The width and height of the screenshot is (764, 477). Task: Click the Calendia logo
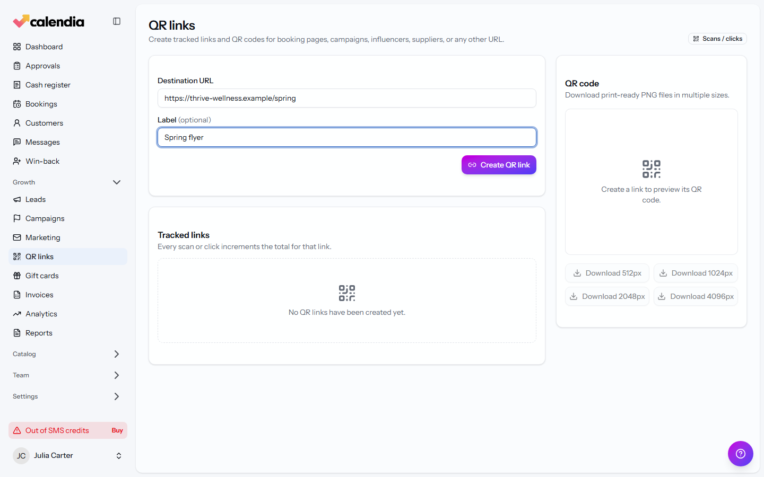[48, 21]
